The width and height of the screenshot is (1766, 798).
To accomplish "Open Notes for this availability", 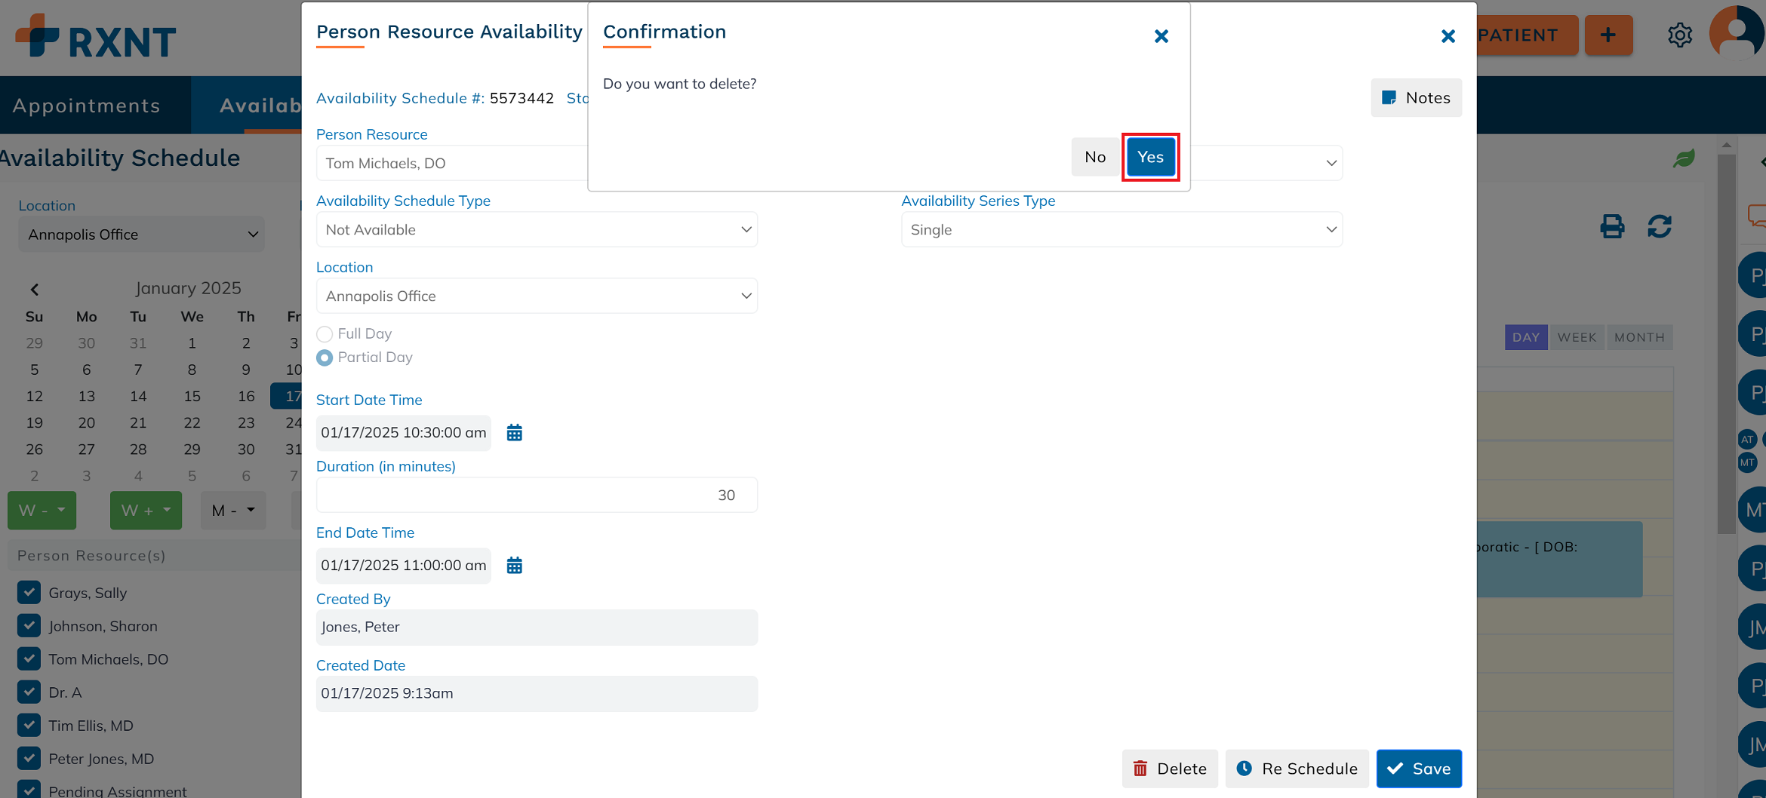I will tap(1416, 98).
